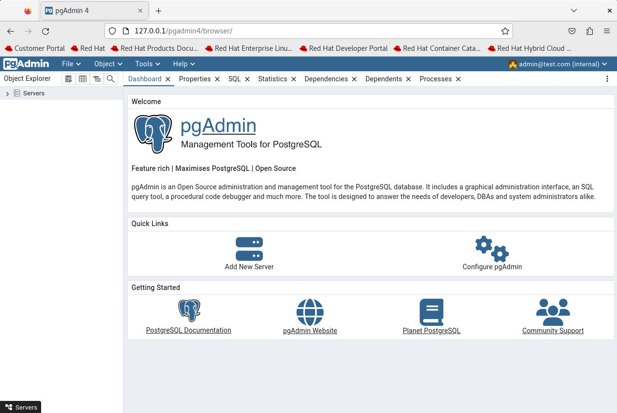Screen dimensions: 617x413
Task: Switch to the Statistics tab
Action: tap(272, 79)
